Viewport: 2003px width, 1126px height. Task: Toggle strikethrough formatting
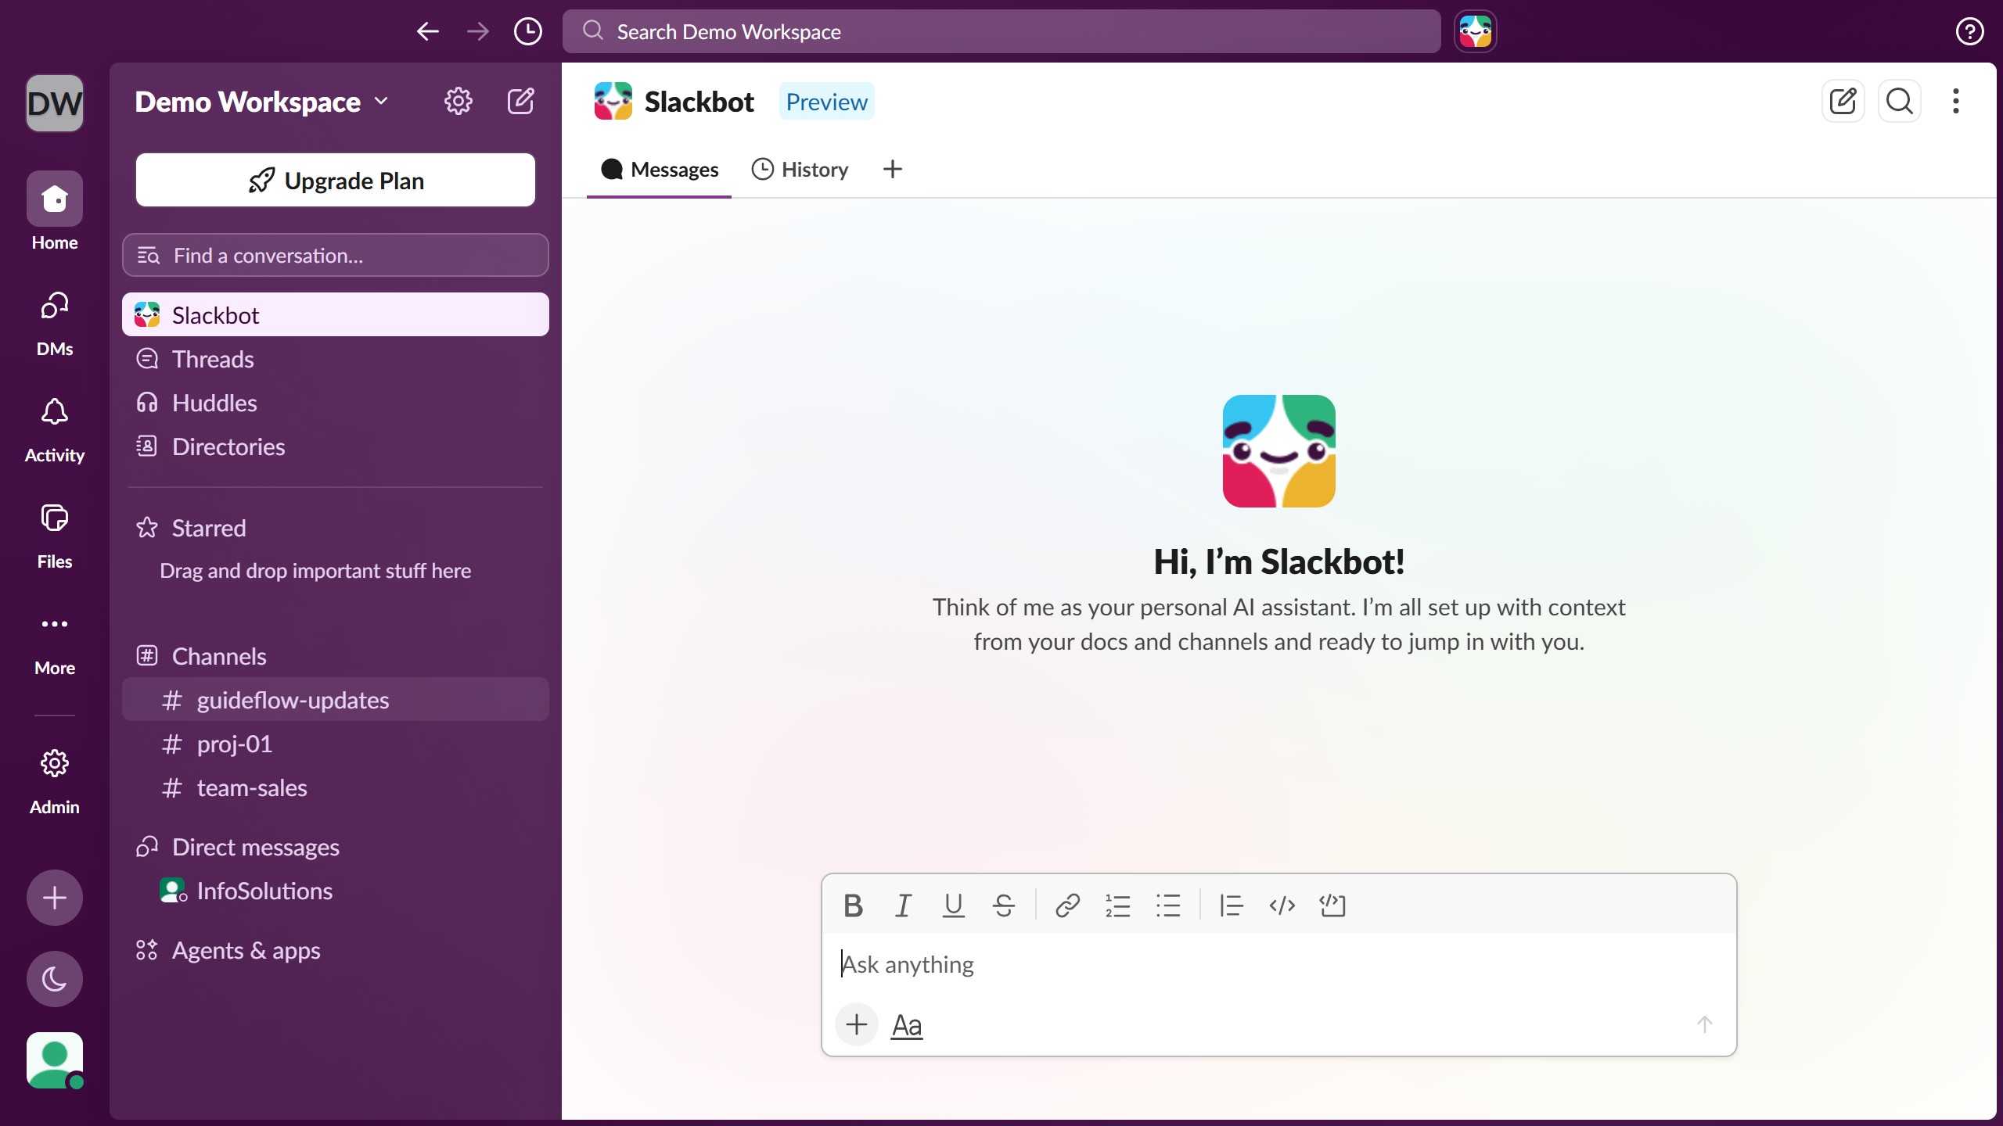(1004, 905)
